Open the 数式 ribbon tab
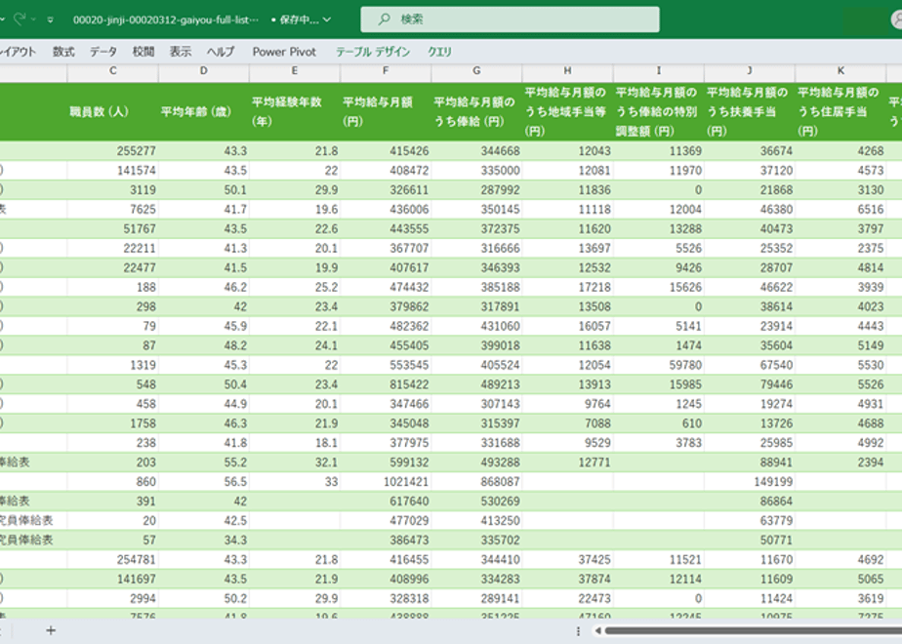902x644 pixels. tap(63, 52)
